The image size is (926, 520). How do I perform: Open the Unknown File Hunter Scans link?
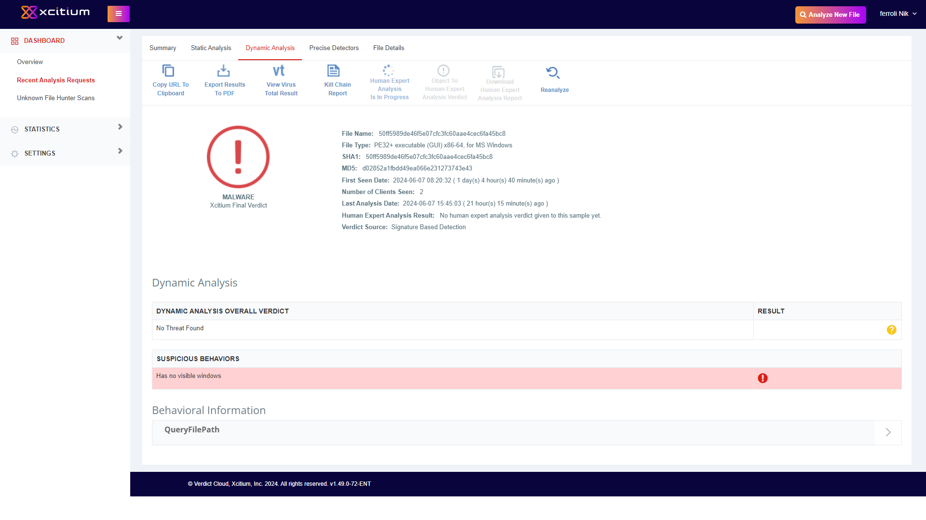tap(55, 98)
